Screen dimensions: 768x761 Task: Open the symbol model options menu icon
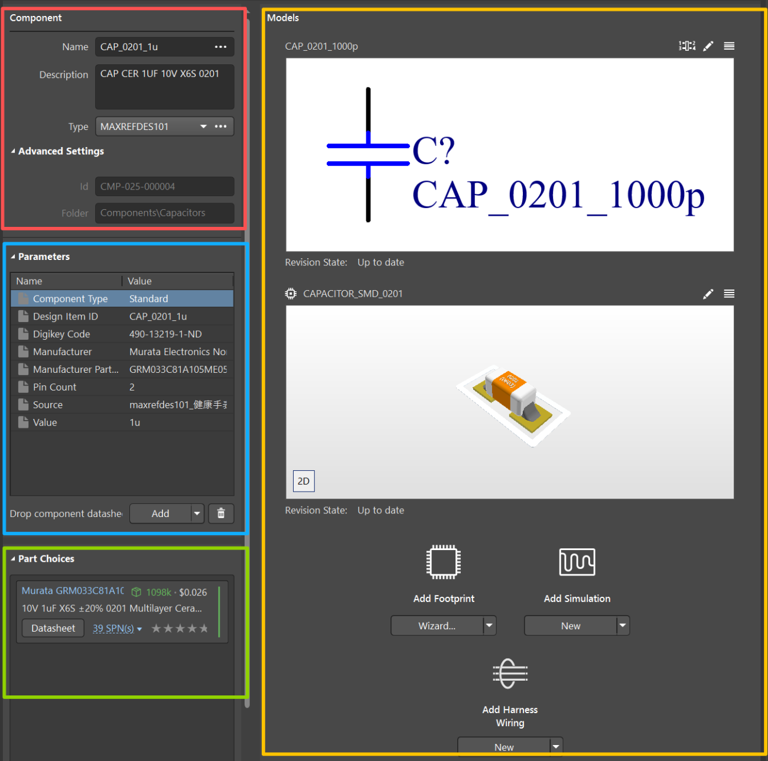click(x=729, y=46)
